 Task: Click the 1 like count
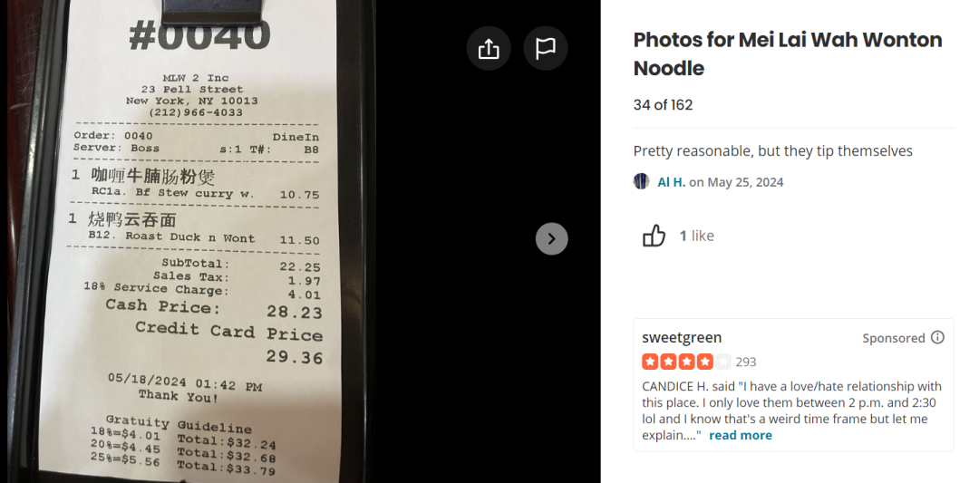[x=697, y=236]
